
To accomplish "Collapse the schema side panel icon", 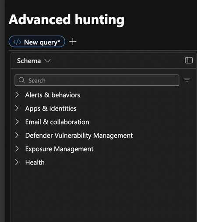I will tap(189, 60).
